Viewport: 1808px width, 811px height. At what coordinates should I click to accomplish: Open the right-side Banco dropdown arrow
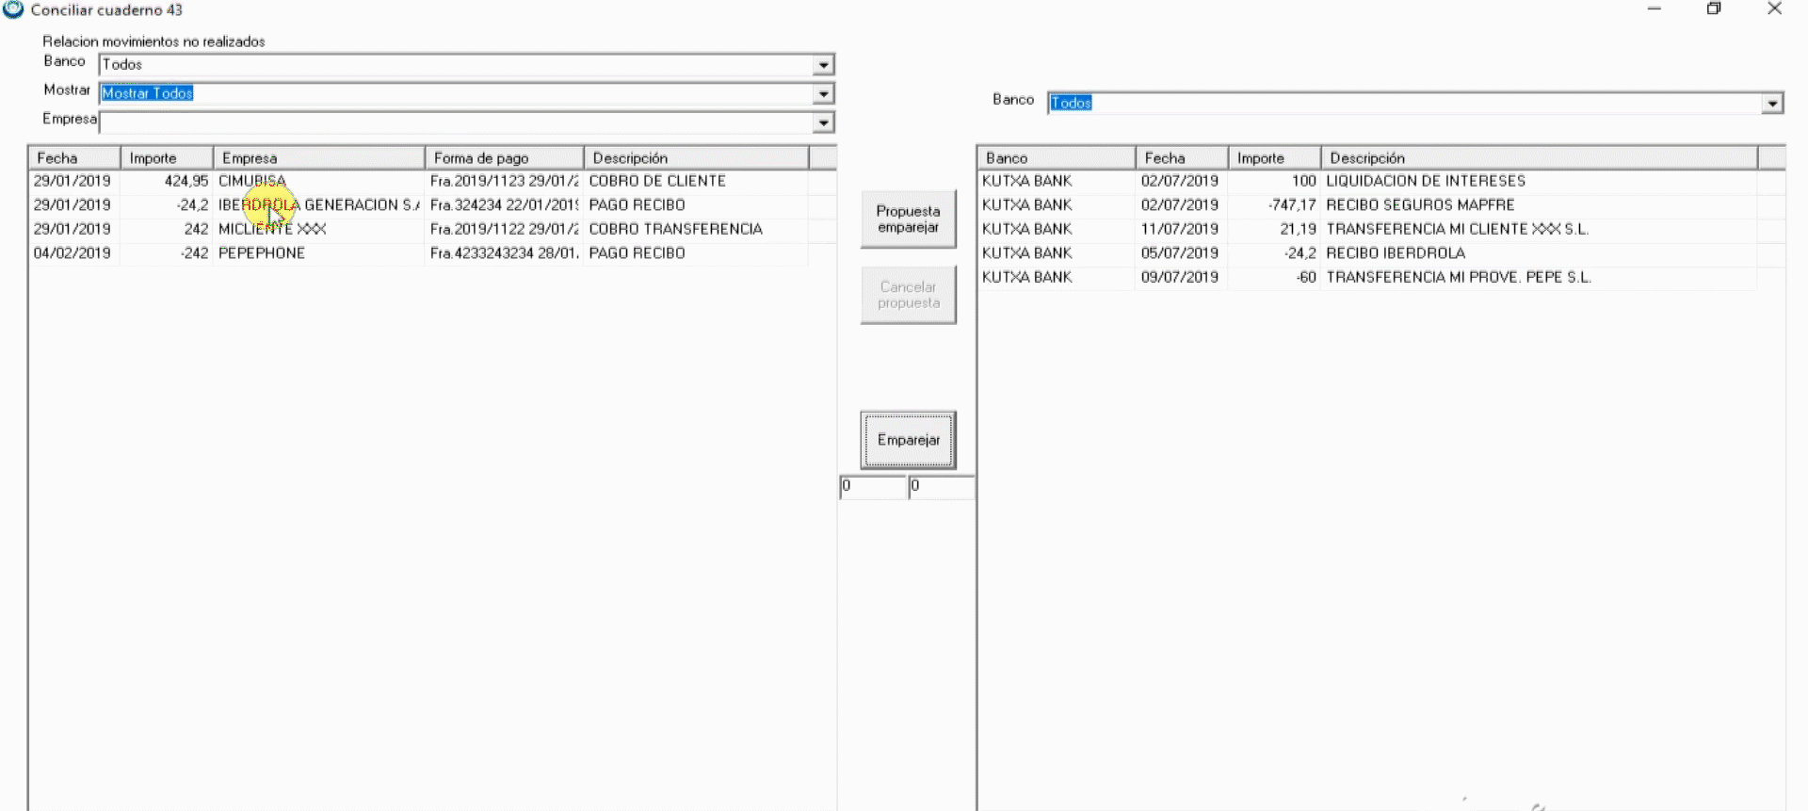click(x=1772, y=104)
